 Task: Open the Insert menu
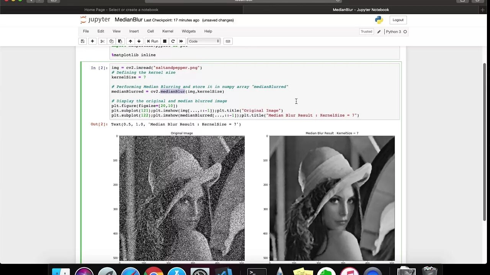click(x=134, y=31)
